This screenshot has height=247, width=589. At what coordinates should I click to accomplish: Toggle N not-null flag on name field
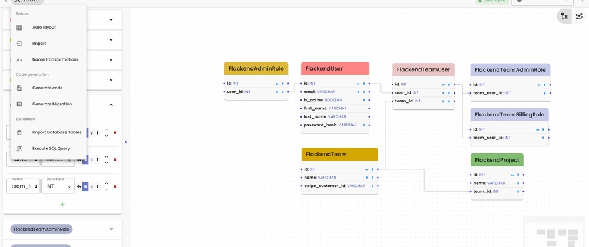[85, 159]
